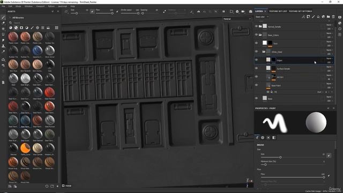Image resolution: width=343 pixels, height=193 pixels.
Task: Toggle visibility of the White_Steel folder
Action: [256, 51]
